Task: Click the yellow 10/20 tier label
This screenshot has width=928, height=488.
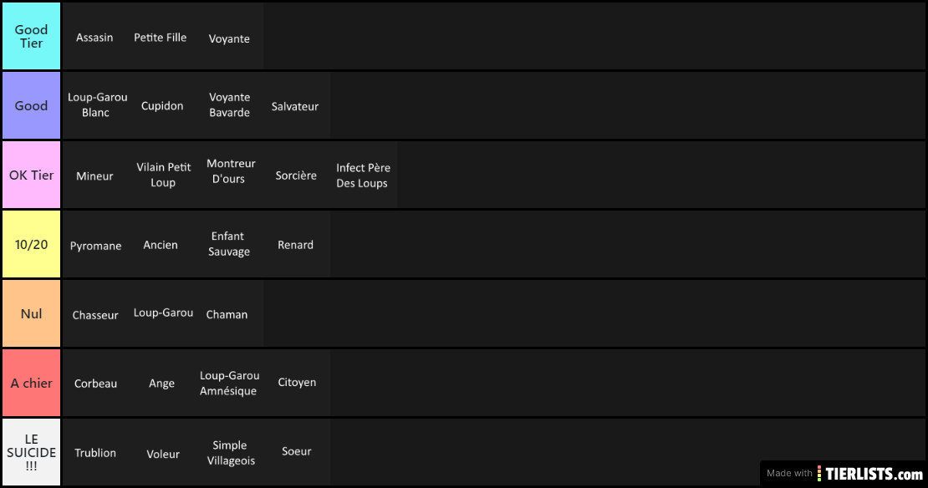Action: click(x=32, y=244)
